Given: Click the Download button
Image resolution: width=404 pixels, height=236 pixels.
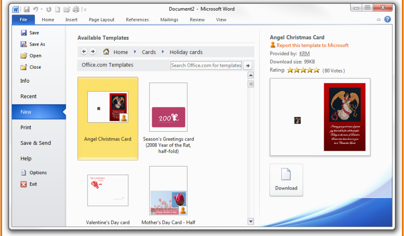Looking at the screenshot, I should pyautogui.click(x=286, y=180).
